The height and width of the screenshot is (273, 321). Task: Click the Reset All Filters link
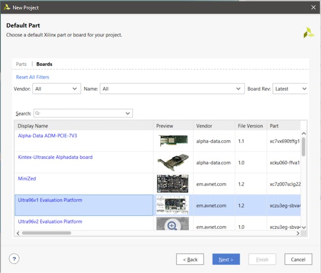(32, 77)
